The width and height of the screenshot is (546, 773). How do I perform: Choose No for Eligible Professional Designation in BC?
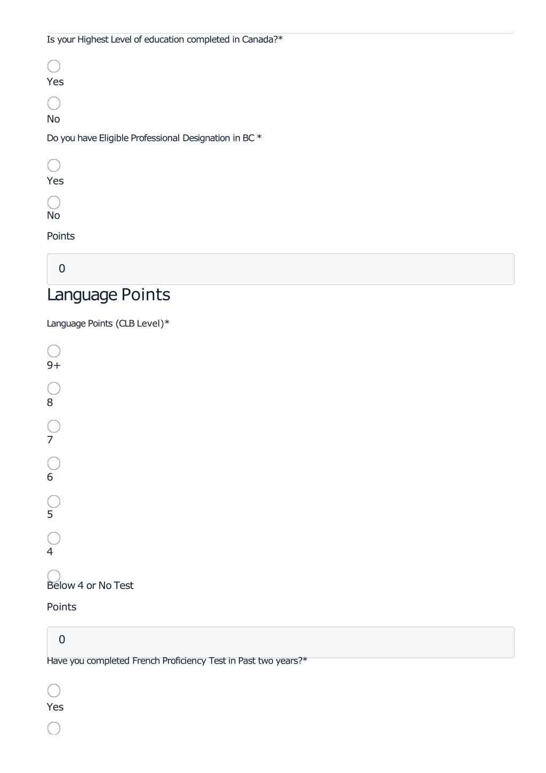54,202
